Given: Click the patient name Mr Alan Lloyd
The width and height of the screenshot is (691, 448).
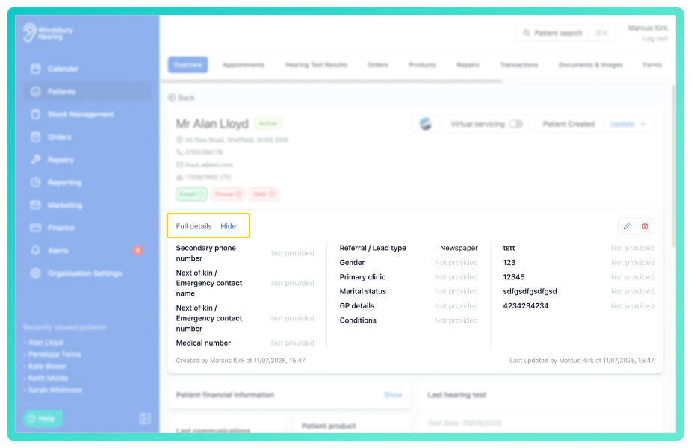Looking at the screenshot, I should pos(212,124).
